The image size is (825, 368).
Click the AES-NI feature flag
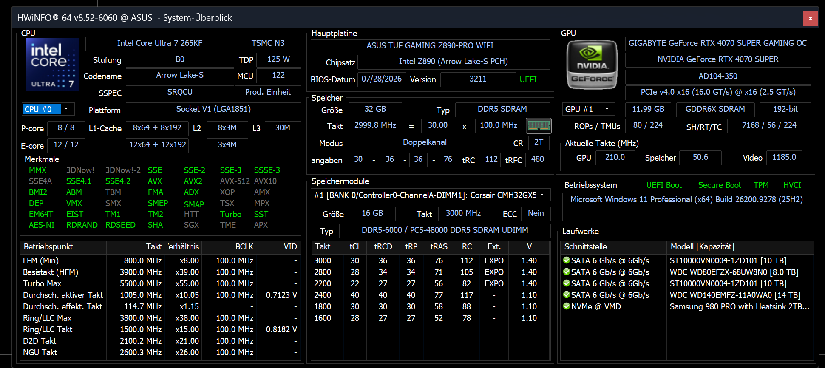42,225
